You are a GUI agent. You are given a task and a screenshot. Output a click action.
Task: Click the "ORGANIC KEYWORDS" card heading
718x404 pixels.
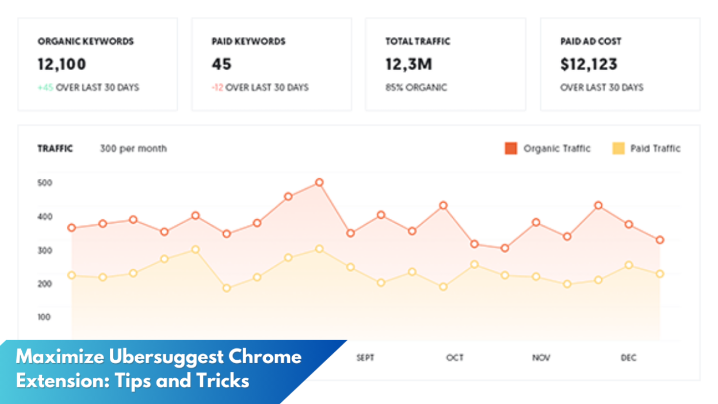click(x=86, y=41)
